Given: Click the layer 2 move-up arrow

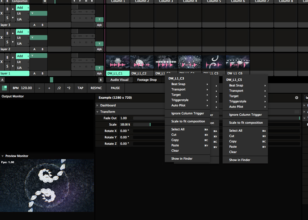Looking at the screenshot, I should [x=13, y=33].
